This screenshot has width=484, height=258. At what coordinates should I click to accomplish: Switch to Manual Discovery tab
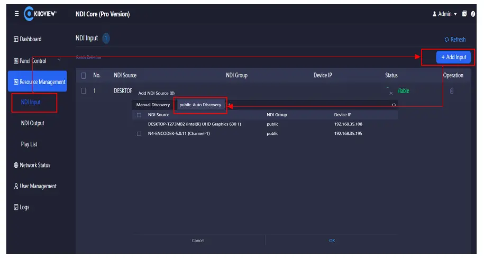[153, 105]
